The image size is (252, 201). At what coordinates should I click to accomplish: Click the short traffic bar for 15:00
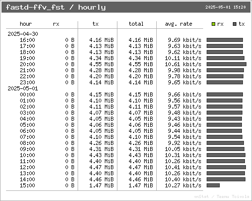213,185
